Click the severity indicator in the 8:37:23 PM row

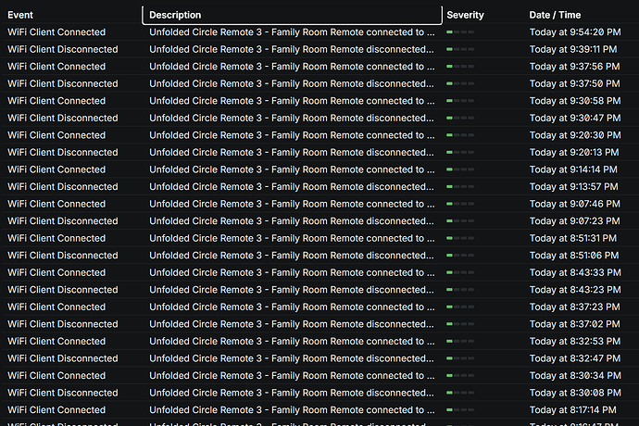point(460,307)
